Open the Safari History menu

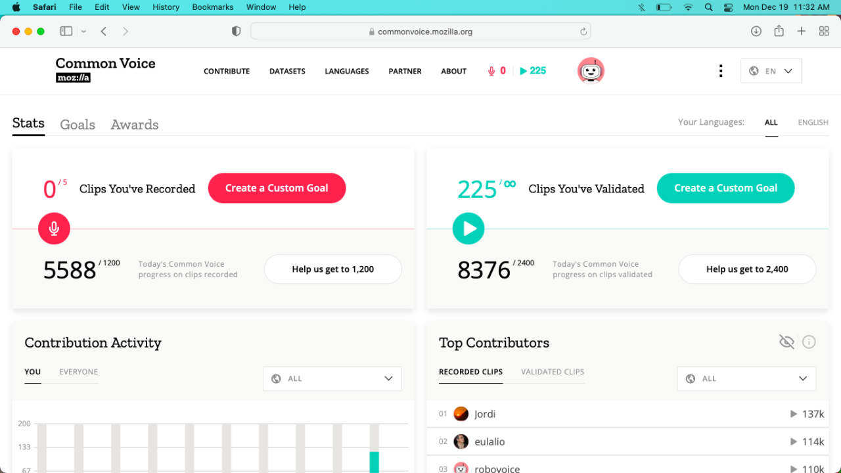[166, 7]
